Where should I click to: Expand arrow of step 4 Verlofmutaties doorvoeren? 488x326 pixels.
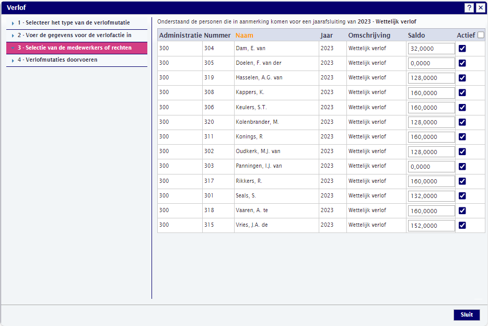tap(13, 61)
